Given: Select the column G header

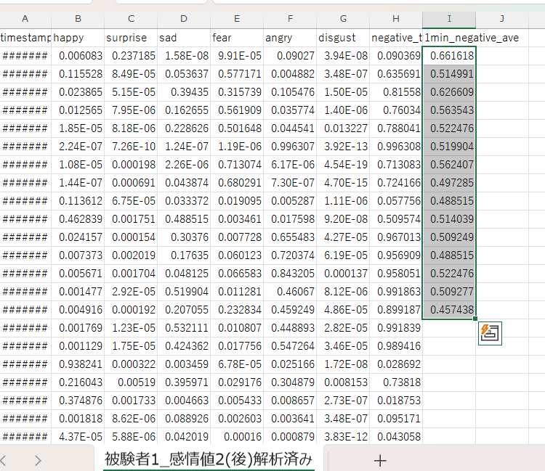Looking at the screenshot, I should 343,18.
